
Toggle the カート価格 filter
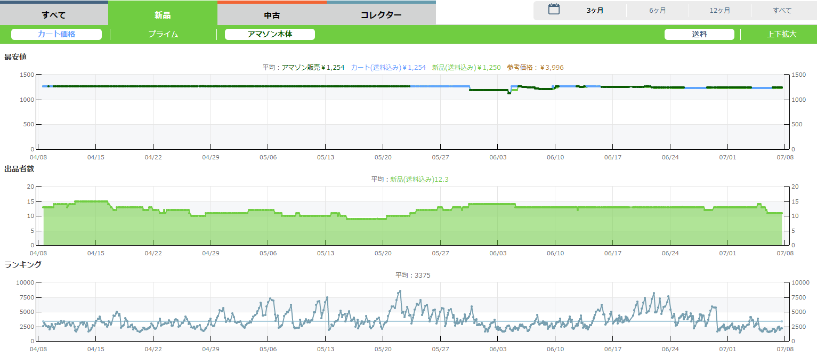click(x=56, y=34)
